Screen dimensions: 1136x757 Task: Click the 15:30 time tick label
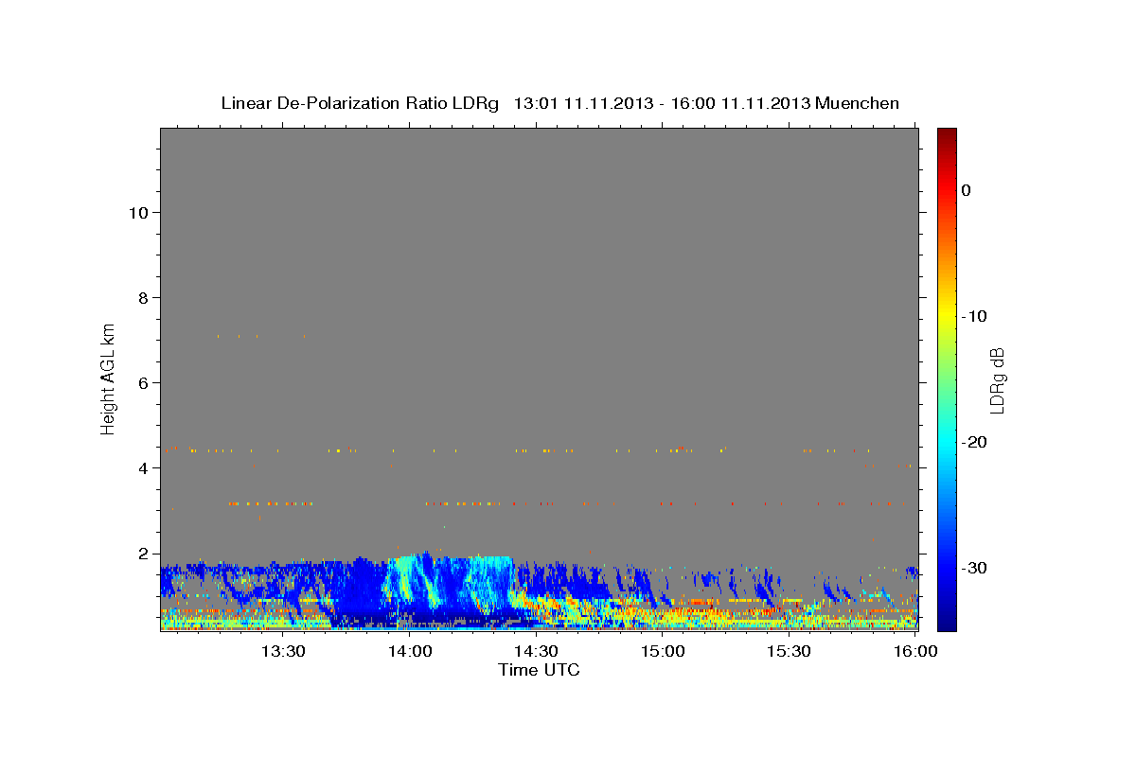click(789, 651)
